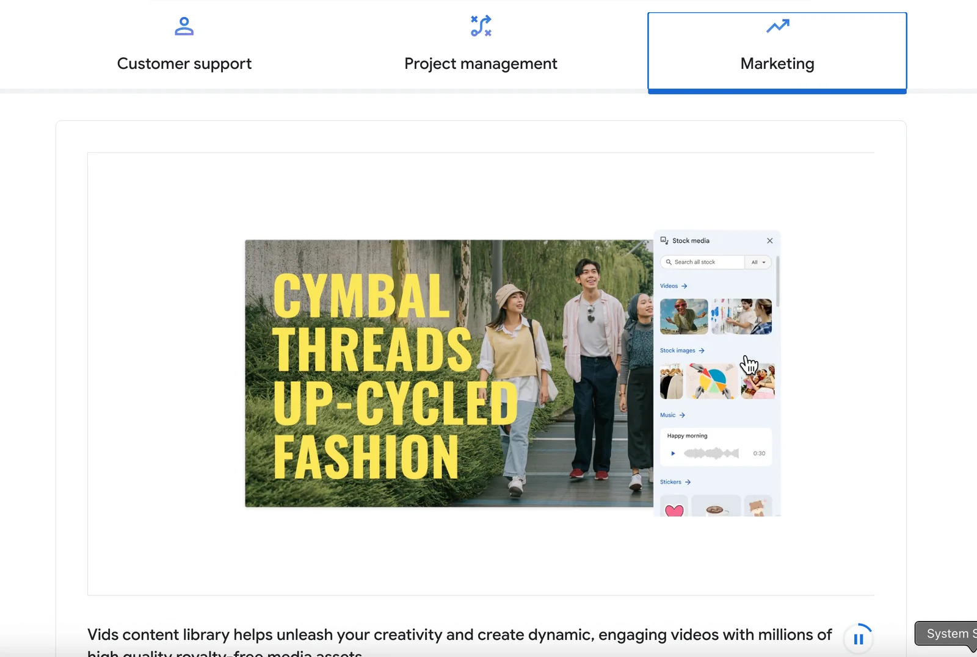This screenshot has height=657, width=977.
Task: Select the Marketing tab
Action: click(x=777, y=63)
